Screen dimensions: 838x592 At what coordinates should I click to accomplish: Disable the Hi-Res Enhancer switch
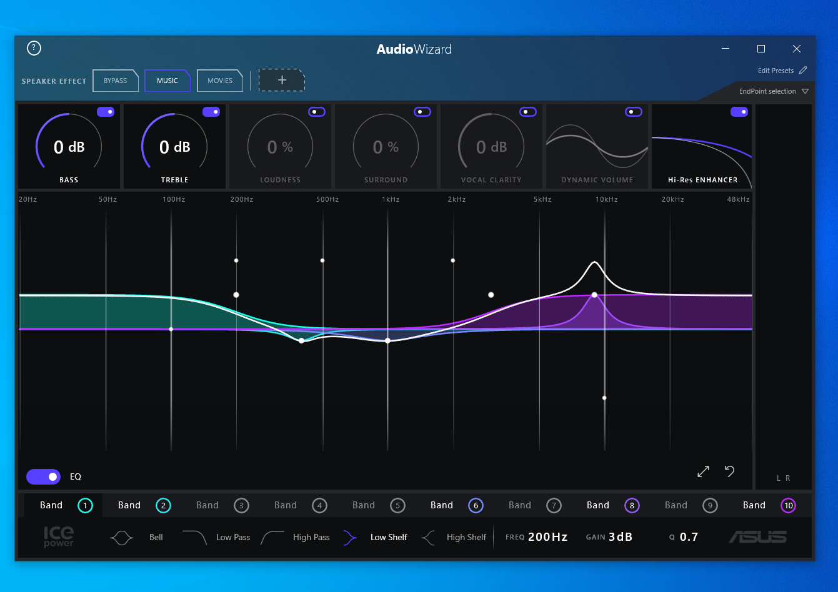pos(739,112)
